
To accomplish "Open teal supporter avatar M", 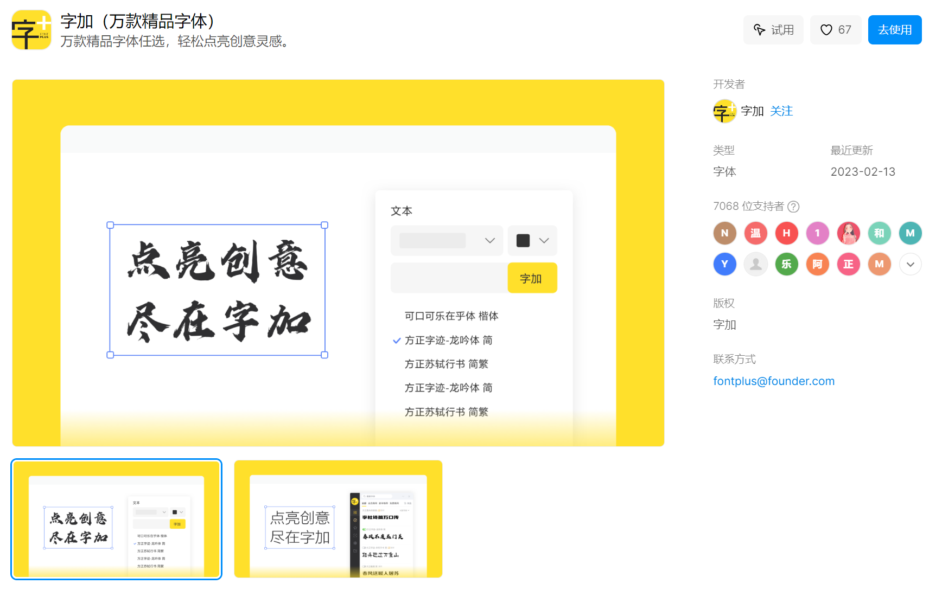I will point(911,233).
